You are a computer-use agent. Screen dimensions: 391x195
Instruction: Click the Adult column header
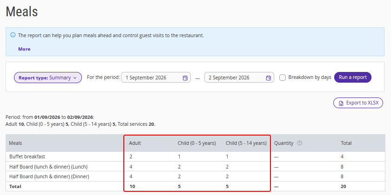click(135, 143)
